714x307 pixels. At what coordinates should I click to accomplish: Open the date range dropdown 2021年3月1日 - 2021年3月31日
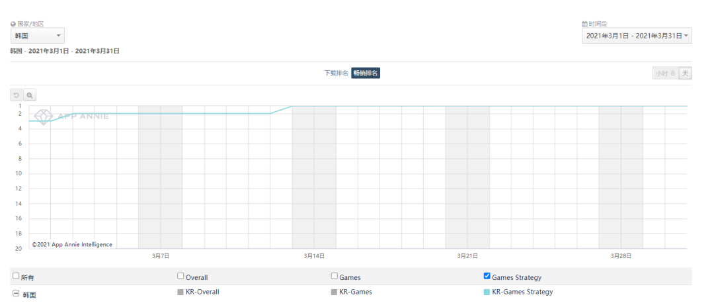637,36
